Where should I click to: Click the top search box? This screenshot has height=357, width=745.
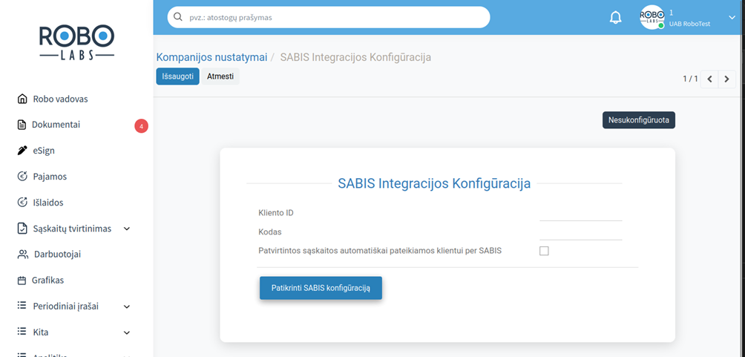coord(328,17)
